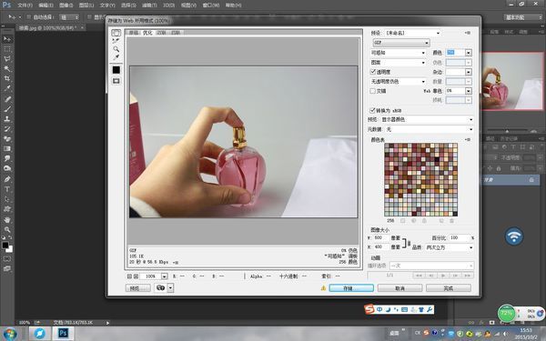Open the 预设 preset dropdown

coord(413,33)
